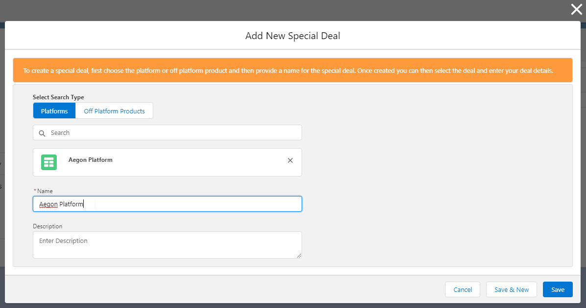Click the Name field label
The height and width of the screenshot is (308, 586).
point(45,191)
